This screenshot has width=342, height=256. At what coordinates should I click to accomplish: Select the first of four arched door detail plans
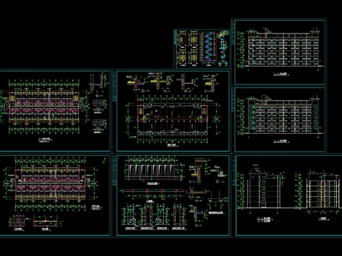click(130, 215)
